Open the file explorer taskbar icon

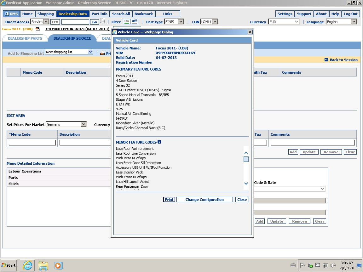[43, 265]
